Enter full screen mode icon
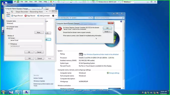170x95 pixels. click(84, 1)
